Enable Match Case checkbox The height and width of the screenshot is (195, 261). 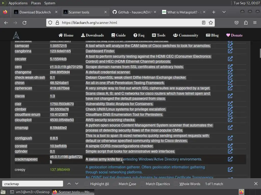click(115, 184)
